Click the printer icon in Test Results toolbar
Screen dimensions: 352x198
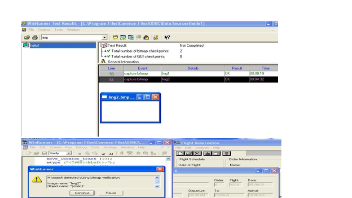point(35,38)
